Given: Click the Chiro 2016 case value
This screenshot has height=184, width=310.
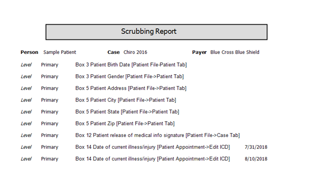Looking at the screenshot, I should coord(135,52).
